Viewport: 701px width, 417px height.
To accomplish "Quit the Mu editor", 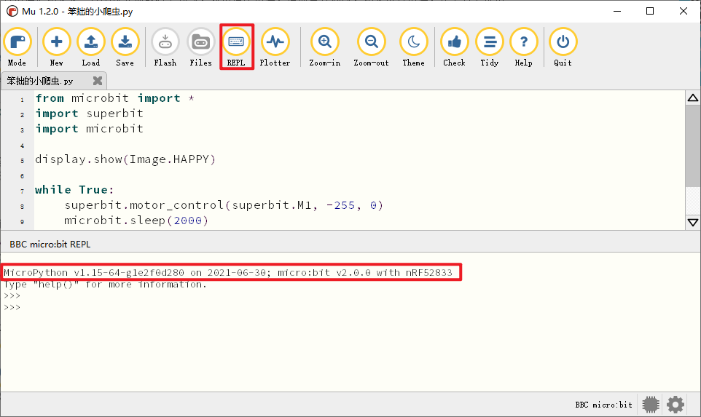I will [x=563, y=47].
